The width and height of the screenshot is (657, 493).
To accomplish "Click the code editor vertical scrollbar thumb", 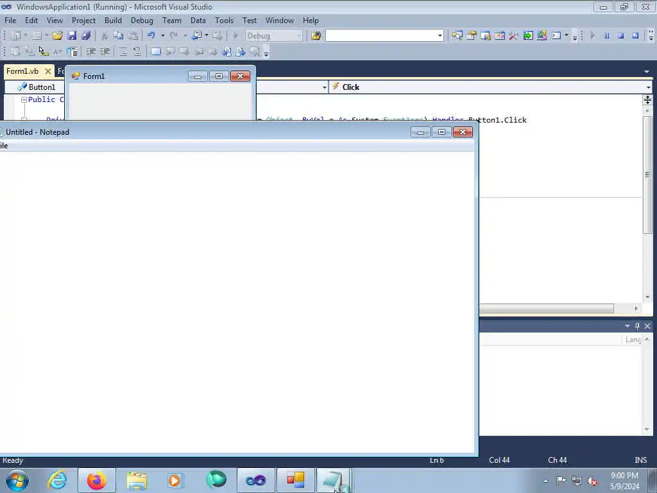I will 647,175.
